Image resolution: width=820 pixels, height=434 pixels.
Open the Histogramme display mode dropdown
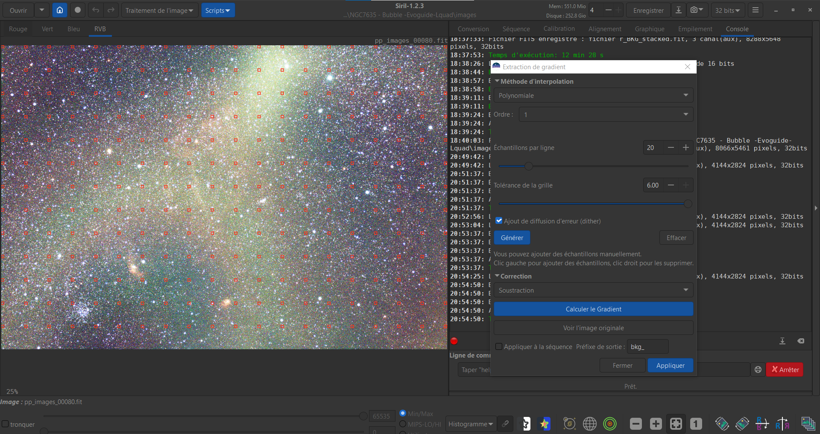click(470, 424)
